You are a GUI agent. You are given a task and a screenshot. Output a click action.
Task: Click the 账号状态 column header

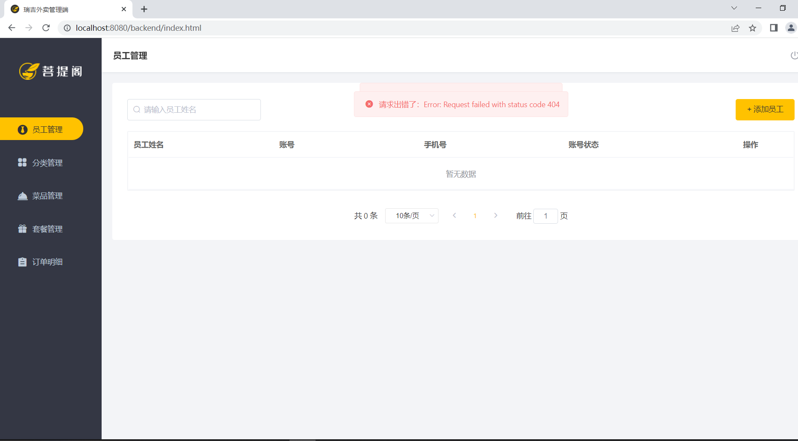coord(584,145)
